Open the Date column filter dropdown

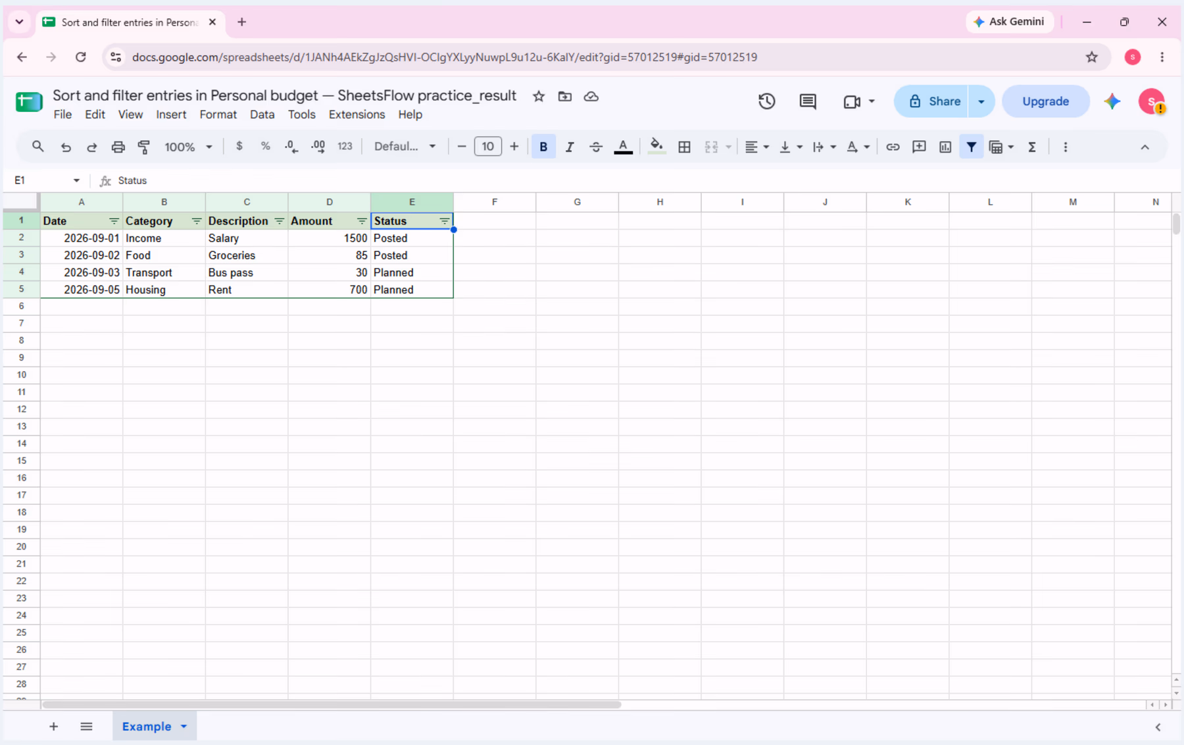(114, 221)
